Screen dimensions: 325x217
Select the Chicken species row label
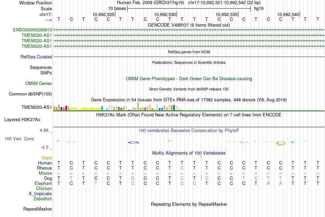tap(44, 188)
